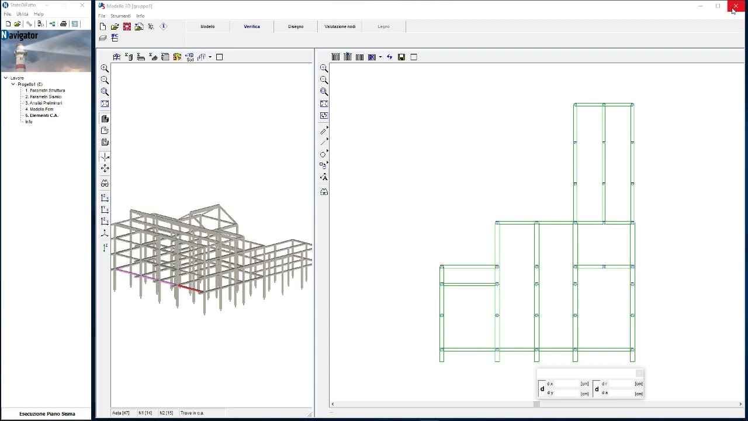Screen dimensions: 748x421
Task: Toggle the empty square box in drawing toolbar
Action: click(x=414, y=57)
